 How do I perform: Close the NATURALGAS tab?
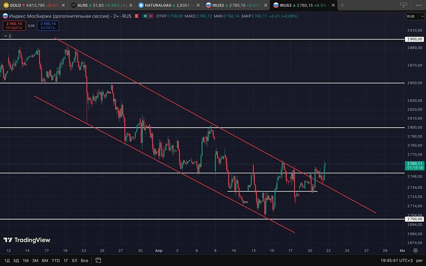point(199,5)
